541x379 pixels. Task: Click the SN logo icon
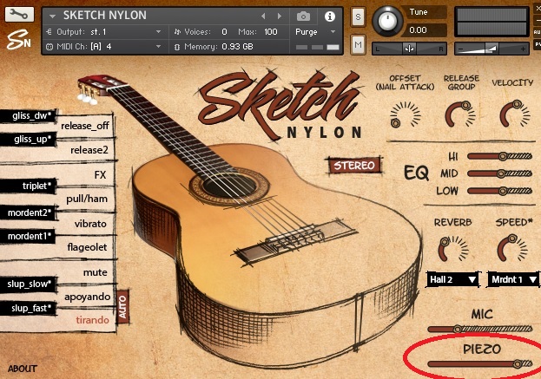coord(19,39)
